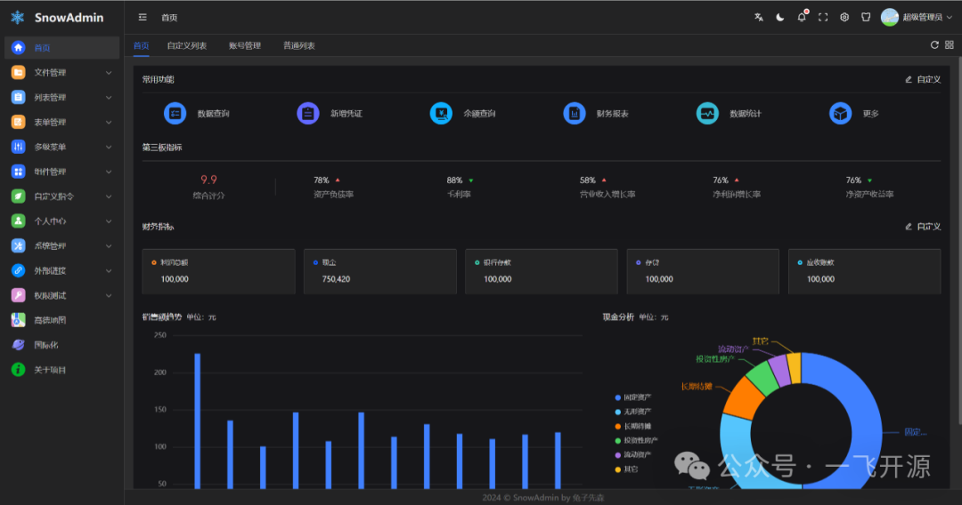Open the settings gear in the header
Viewport: 962px width, 505px height.
point(844,17)
